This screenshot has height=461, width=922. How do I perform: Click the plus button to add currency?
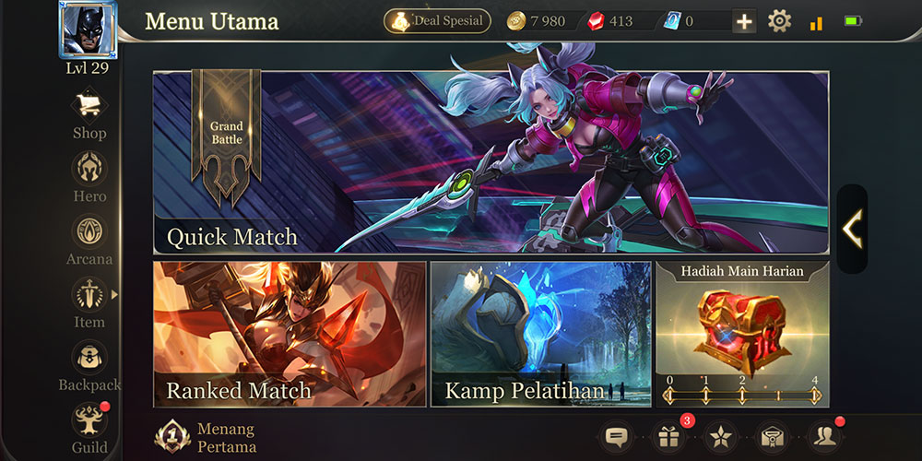pyautogui.click(x=744, y=22)
